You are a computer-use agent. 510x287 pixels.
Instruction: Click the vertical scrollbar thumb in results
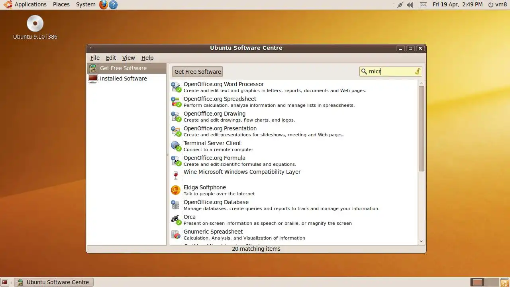point(422,129)
